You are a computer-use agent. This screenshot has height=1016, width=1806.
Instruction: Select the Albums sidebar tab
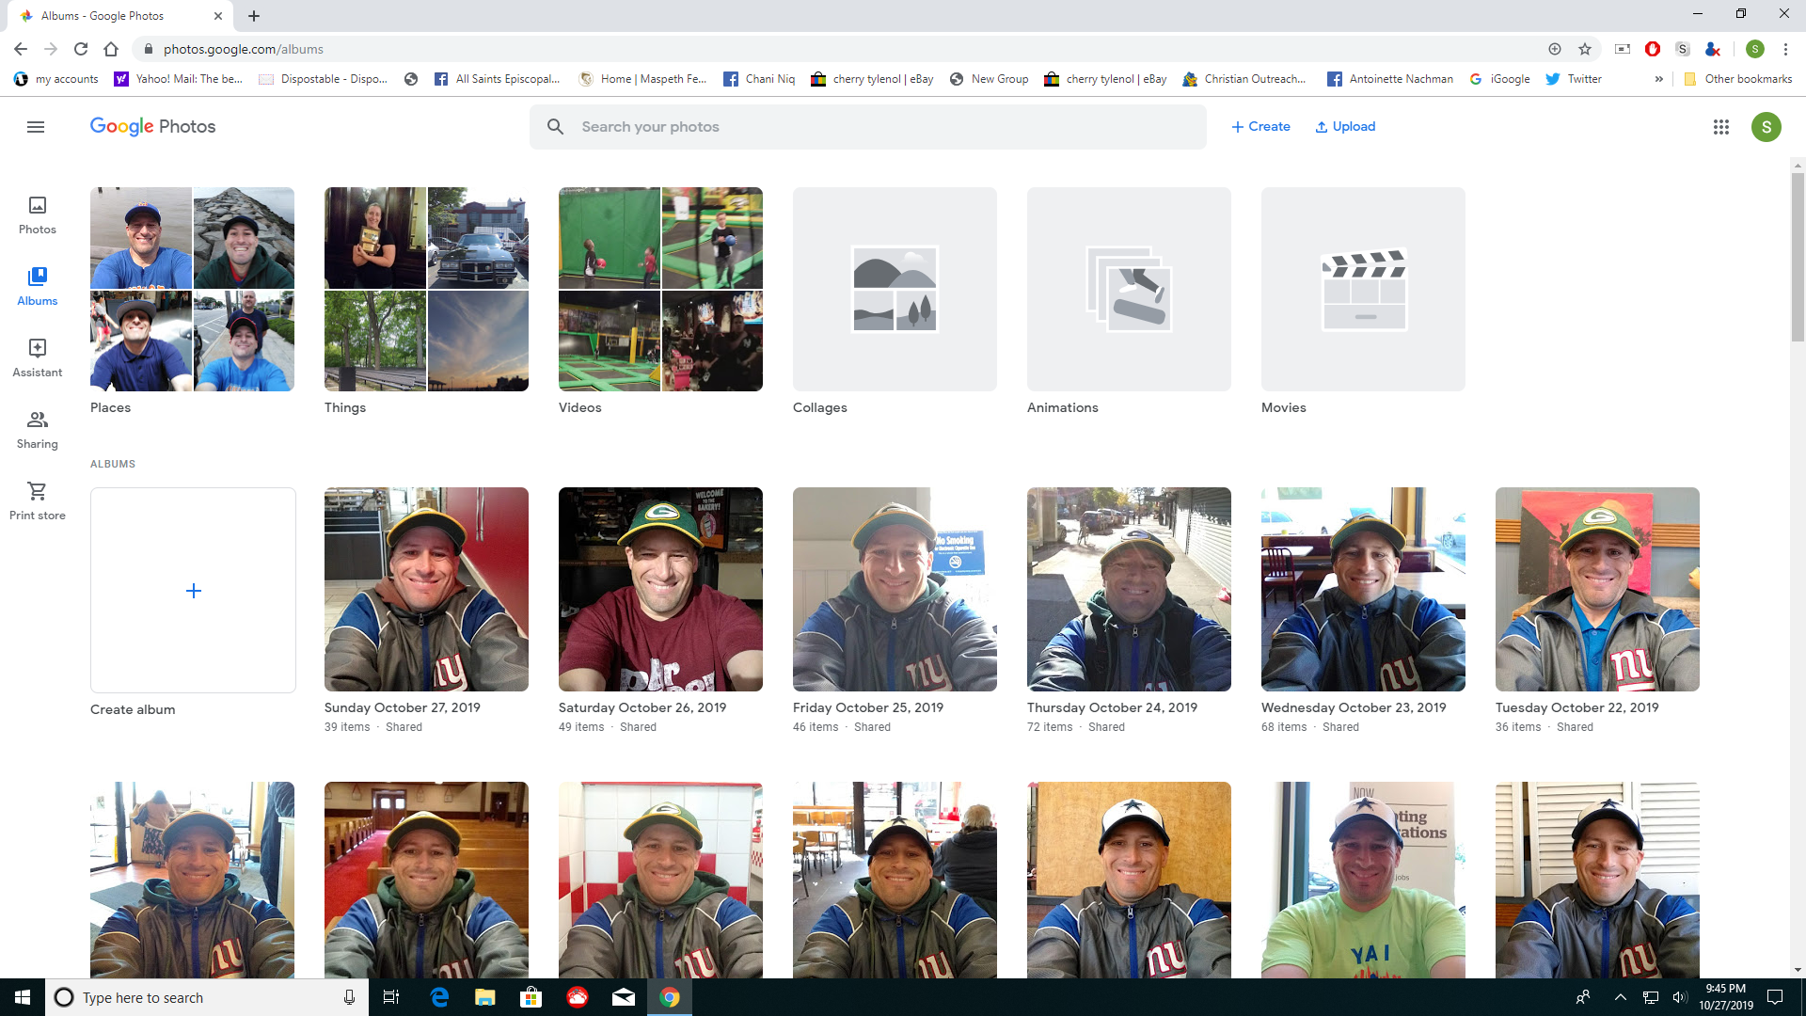(x=38, y=286)
